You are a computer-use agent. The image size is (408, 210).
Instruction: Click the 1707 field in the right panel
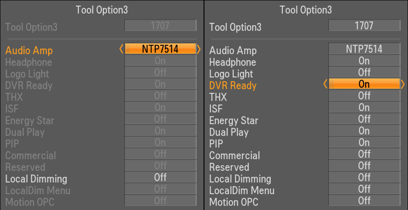click(x=364, y=26)
